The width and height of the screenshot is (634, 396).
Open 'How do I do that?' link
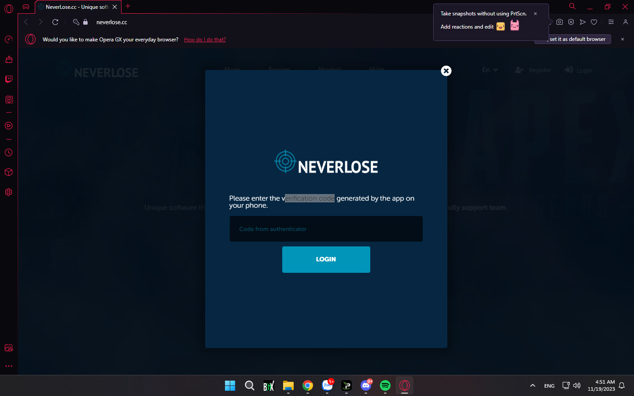coord(205,40)
